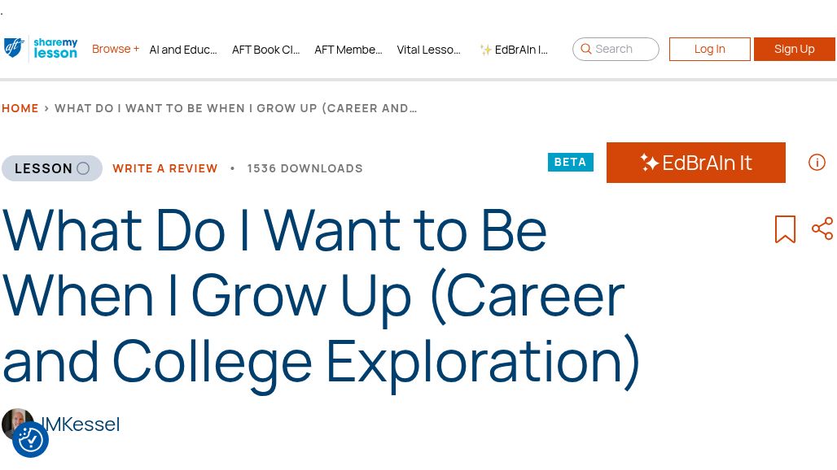837x470 pixels.
Task: Open the AFT Book Club nav item
Action: pyautogui.click(x=265, y=50)
